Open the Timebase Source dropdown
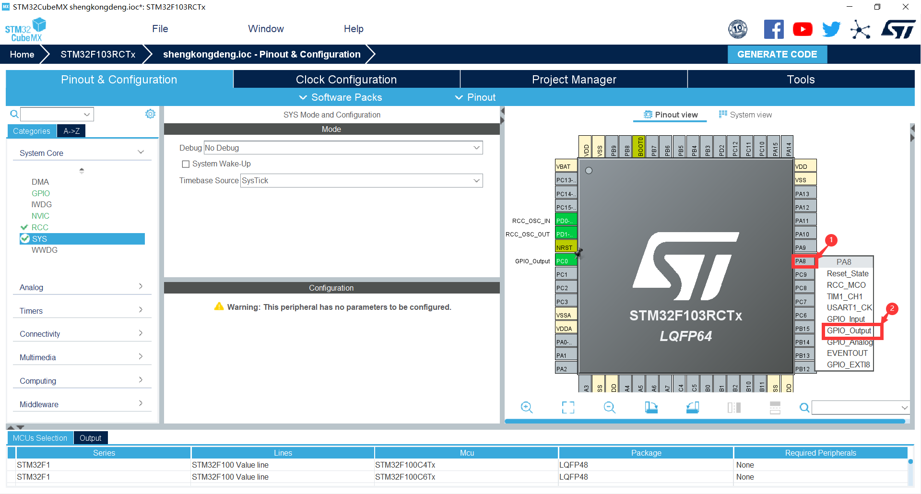This screenshot has height=494, width=921. click(x=476, y=180)
